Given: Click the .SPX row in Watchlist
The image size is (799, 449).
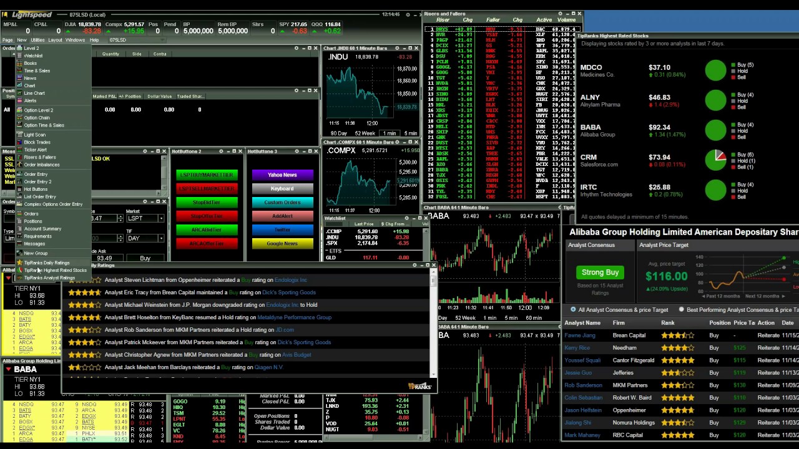Looking at the screenshot, I should click(372, 243).
